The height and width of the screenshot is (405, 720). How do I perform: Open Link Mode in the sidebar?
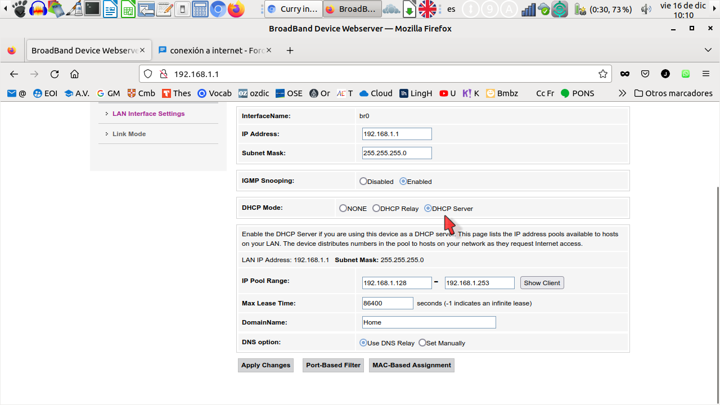(x=129, y=134)
